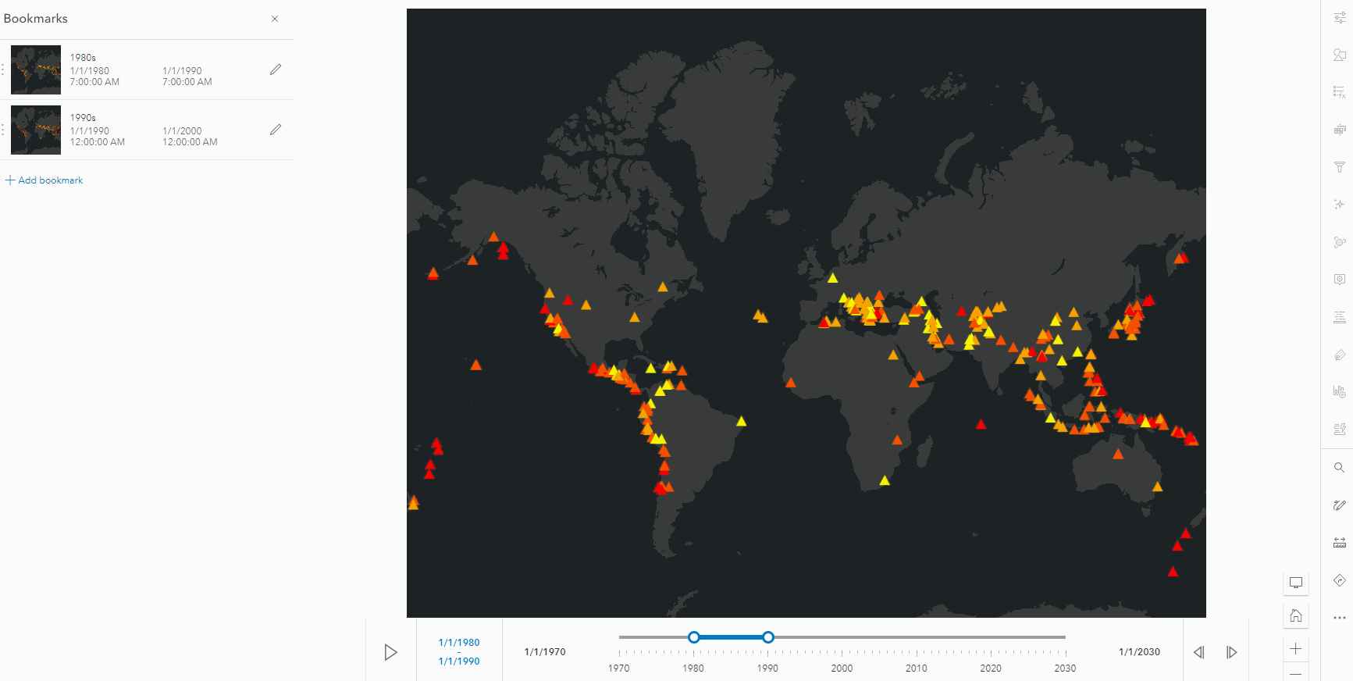Click the Add bookmark link
Viewport: 1353px width, 681px height.
click(45, 180)
